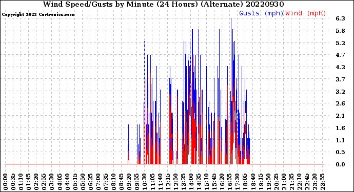Click the 04:05 time label
The image size is (354, 192).
(x=60, y=182)
